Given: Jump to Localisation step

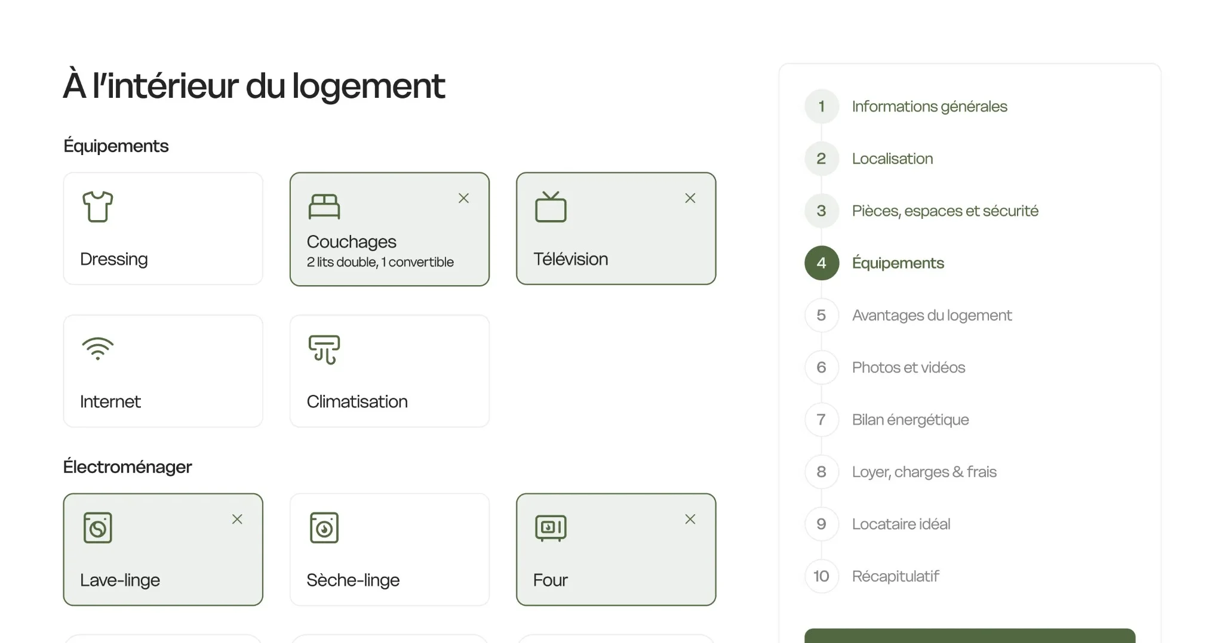Looking at the screenshot, I should click(892, 159).
